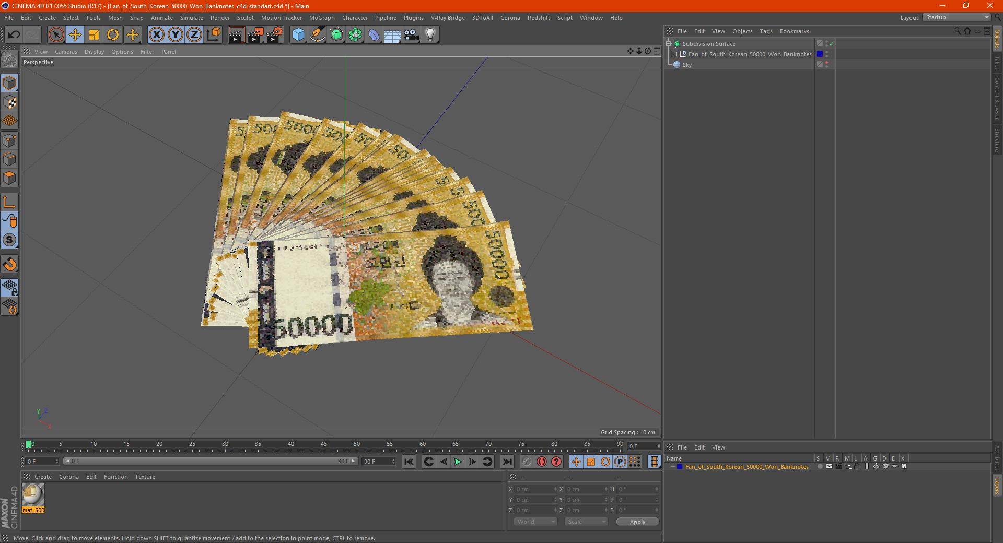Open the World coordinate dropdown
This screenshot has width=1003, height=543.
point(535,522)
